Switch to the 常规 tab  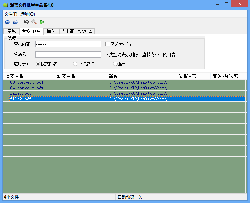point(11,31)
